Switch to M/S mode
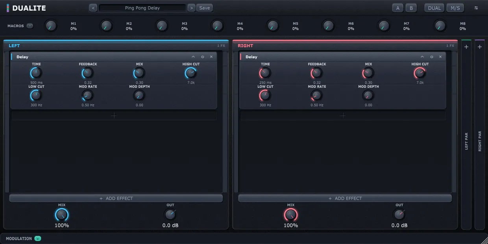488x244 pixels. (x=455, y=8)
